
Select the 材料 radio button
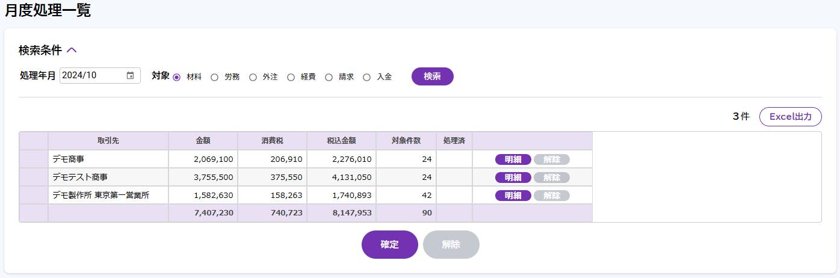pyautogui.click(x=177, y=77)
